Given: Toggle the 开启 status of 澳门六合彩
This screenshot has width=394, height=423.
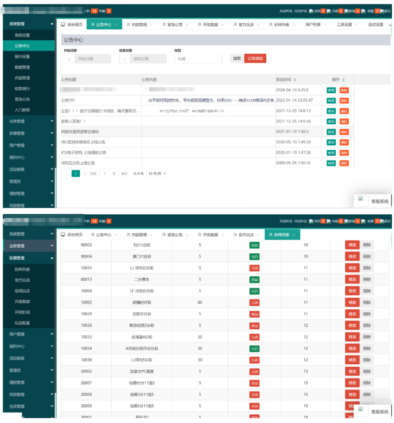Looking at the screenshot, I should tap(254, 257).
